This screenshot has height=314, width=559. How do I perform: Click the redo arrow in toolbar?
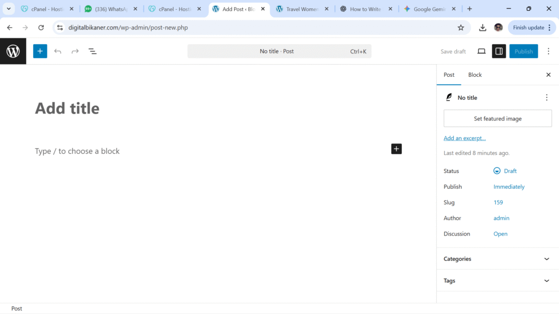[75, 51]
